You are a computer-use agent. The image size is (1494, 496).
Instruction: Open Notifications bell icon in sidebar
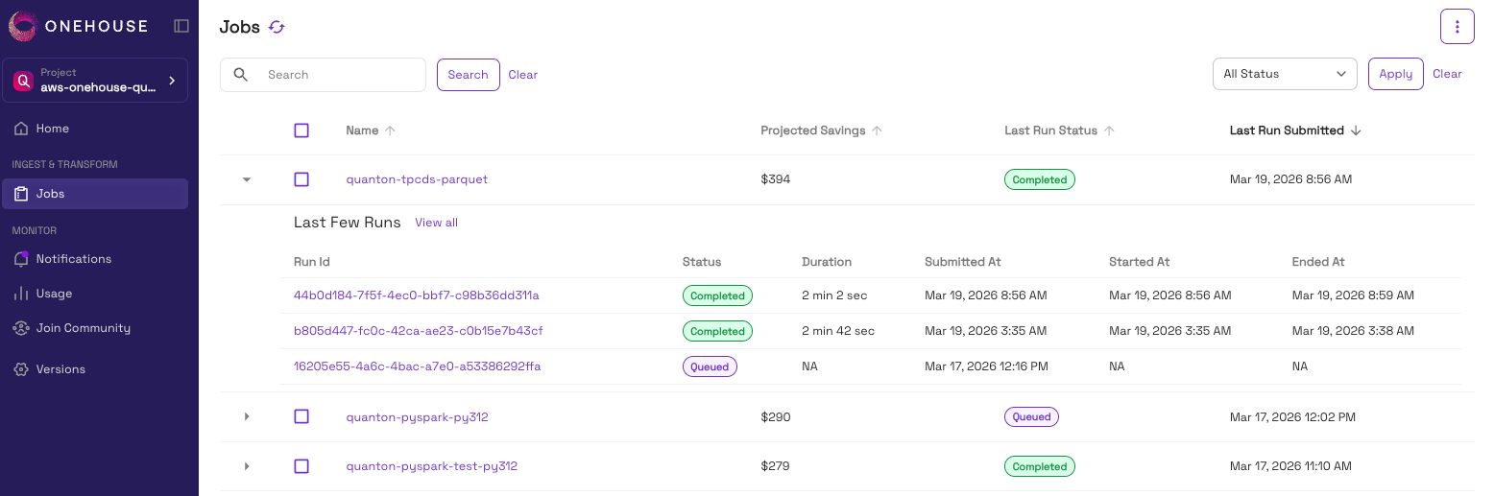click(21, 259)
